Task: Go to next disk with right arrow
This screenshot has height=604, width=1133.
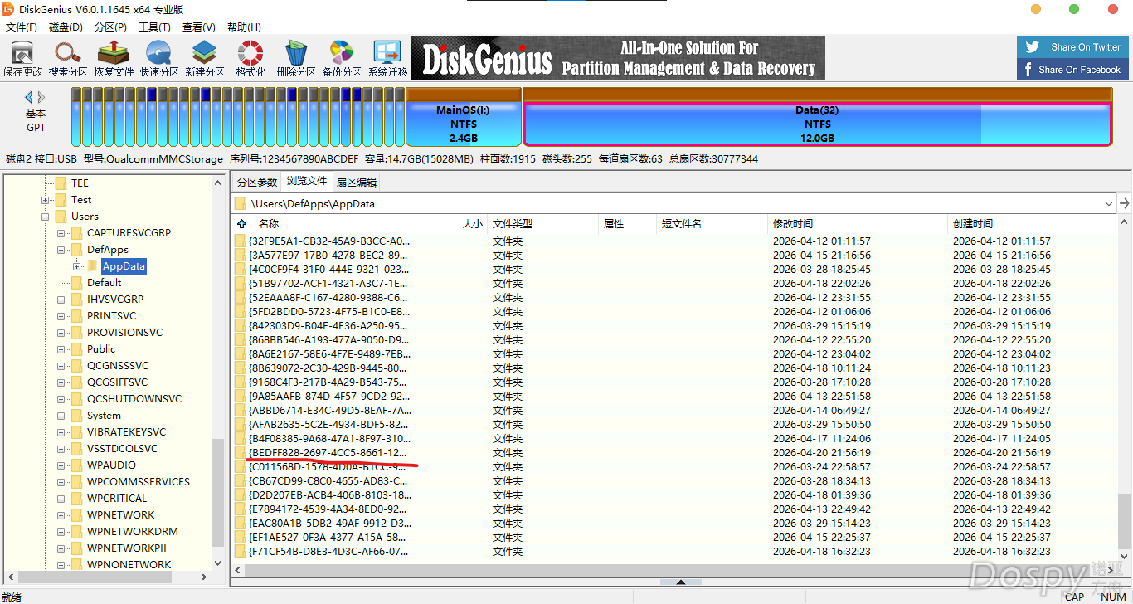Action: tap(41, 97)
